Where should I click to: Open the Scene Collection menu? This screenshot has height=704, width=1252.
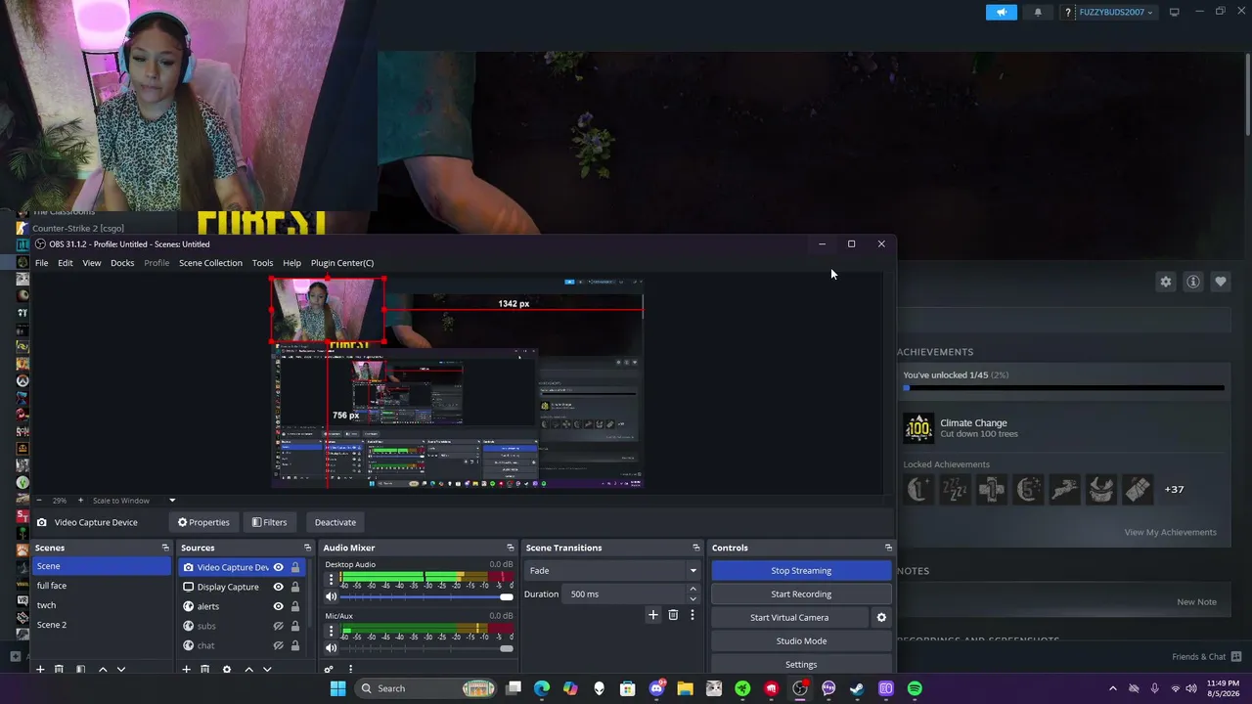[210, 263]
